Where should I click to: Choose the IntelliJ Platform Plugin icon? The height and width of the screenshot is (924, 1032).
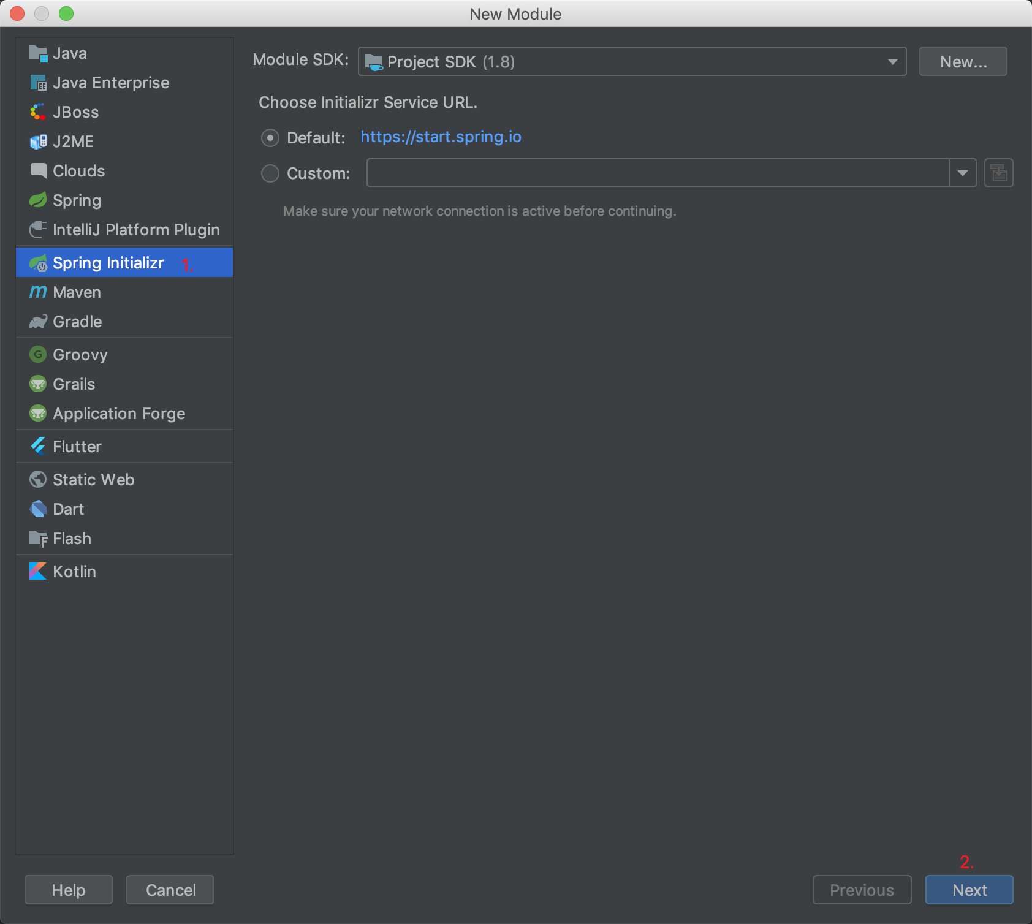pyautogui.click(x=38, y=230)
